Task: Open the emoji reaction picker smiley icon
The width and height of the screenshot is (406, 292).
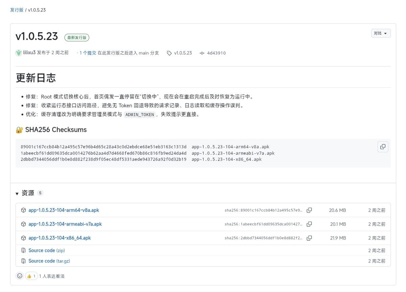Action: (19, 276)
